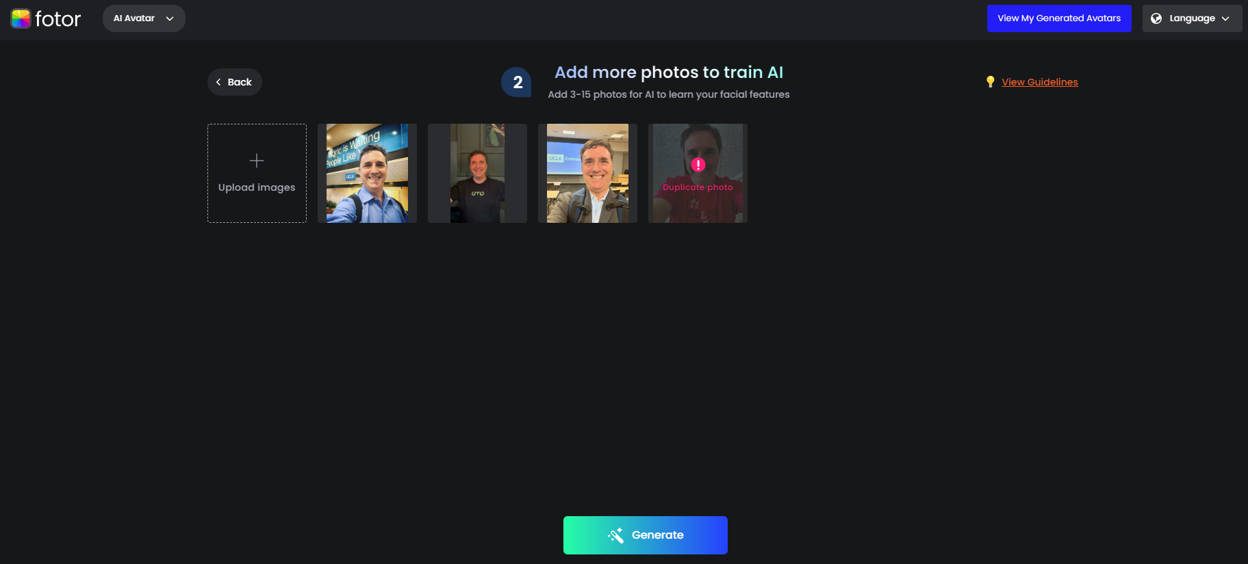Click the Duplicate photo label
Image resolution: width=1248 pixels, height=564 pixels.
(x=698, y=187)
